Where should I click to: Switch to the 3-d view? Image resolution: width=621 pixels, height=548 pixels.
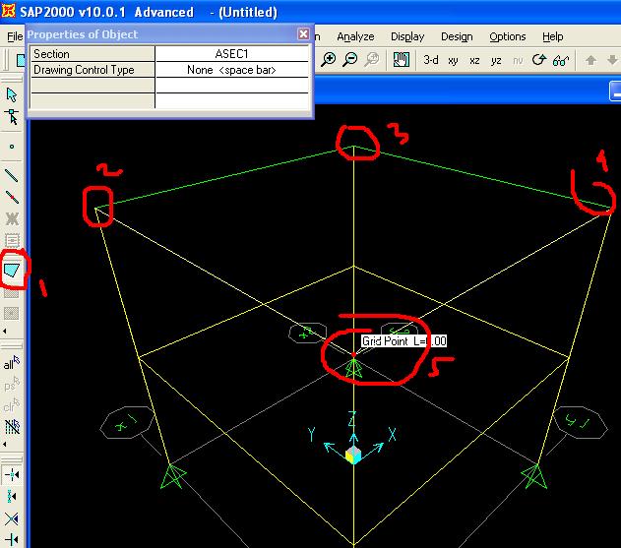tap(430, 60)
